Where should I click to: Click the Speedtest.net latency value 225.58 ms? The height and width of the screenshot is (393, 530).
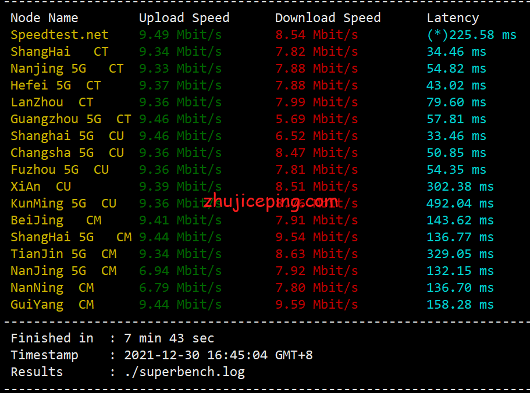tap(471, 35)
